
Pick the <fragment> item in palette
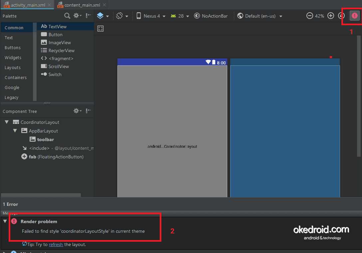click(x=65, y=58)
